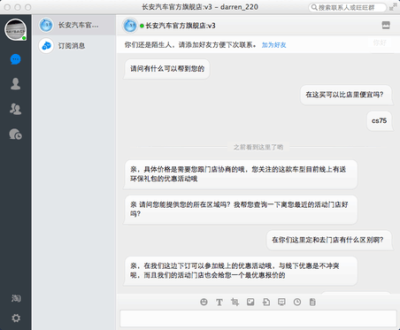Click the full-screen expand icon in title bar
The image size is (400, 330).
click(393, 7)
